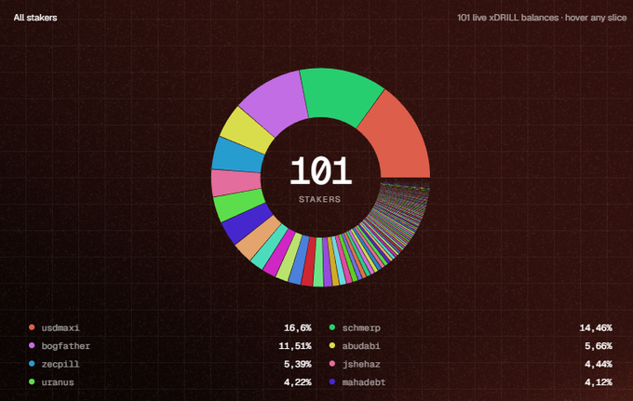Screen dimensions: 633x401
Task: Click the purple bogfather donut slice
Action: tap(277, 101)
